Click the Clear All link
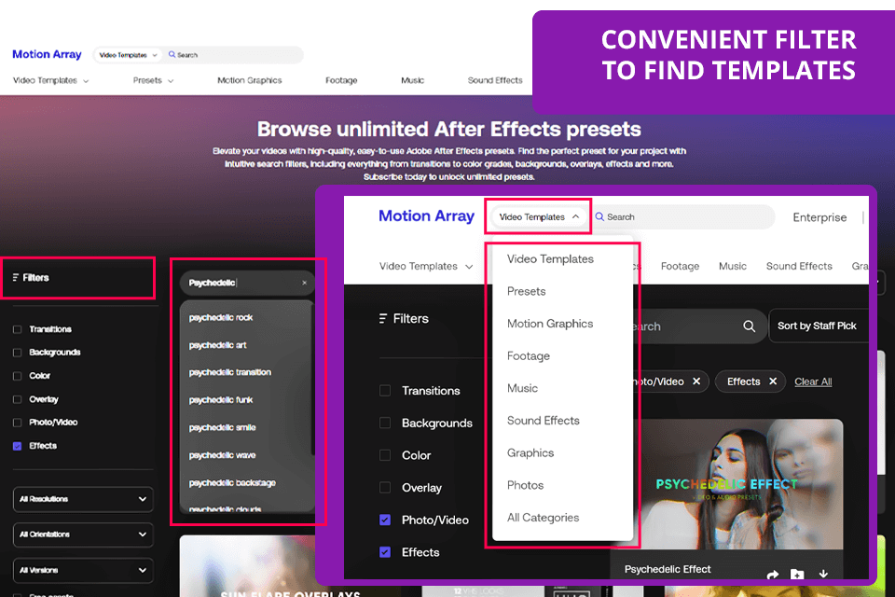895x597 pixels. (x=813, y=382)
